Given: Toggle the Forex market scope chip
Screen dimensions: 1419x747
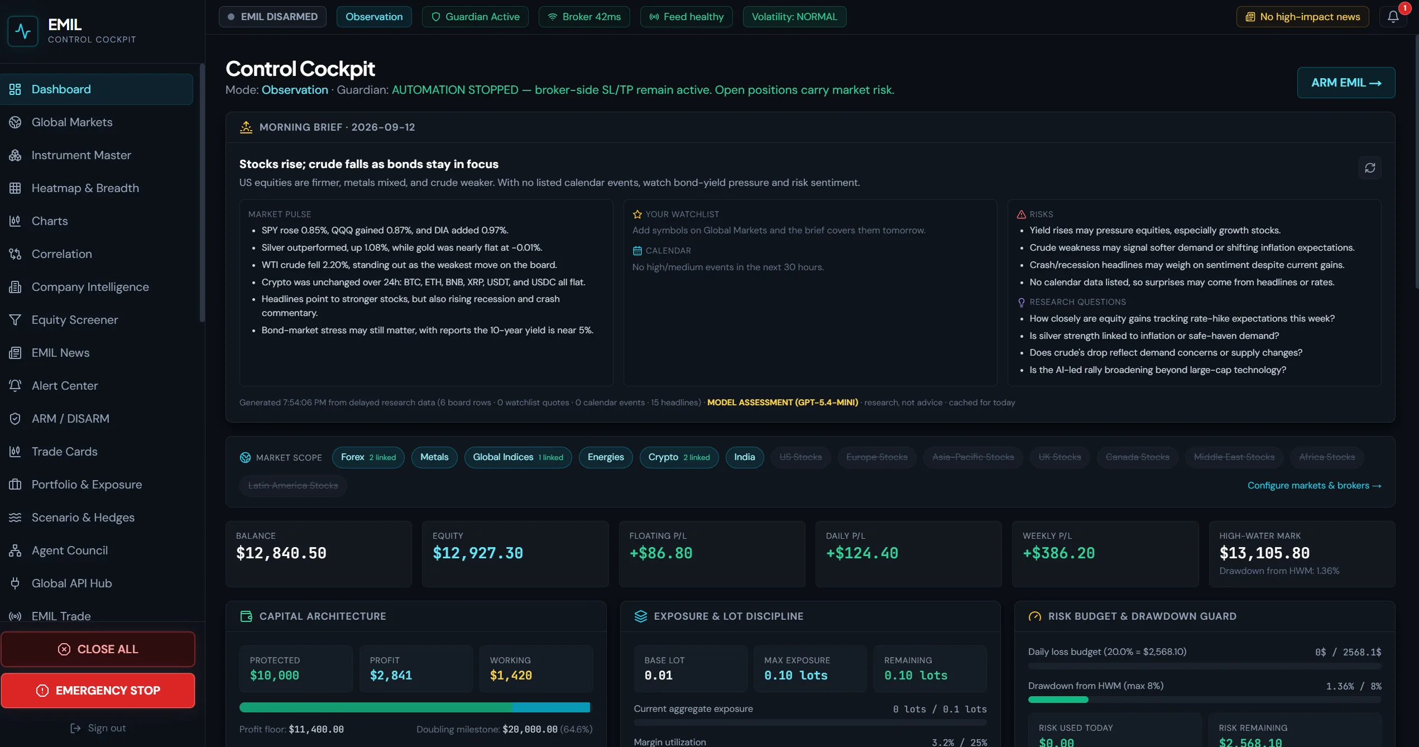Looking at the screenshot, I should click(368, 457).
